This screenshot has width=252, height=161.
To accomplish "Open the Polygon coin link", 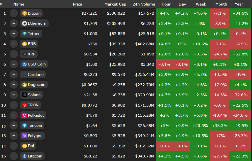I will click(x=35, y=136).
